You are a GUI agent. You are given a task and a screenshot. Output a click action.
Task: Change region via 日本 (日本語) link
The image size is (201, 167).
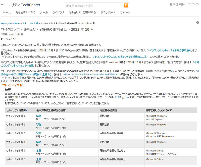coord(178,5)
